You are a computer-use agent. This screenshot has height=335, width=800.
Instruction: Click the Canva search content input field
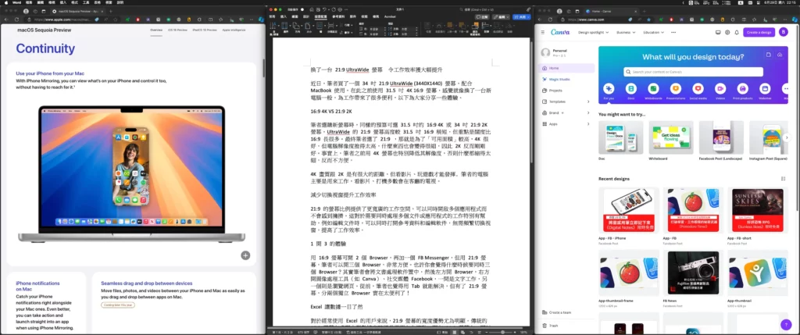[x=694, y=72]
